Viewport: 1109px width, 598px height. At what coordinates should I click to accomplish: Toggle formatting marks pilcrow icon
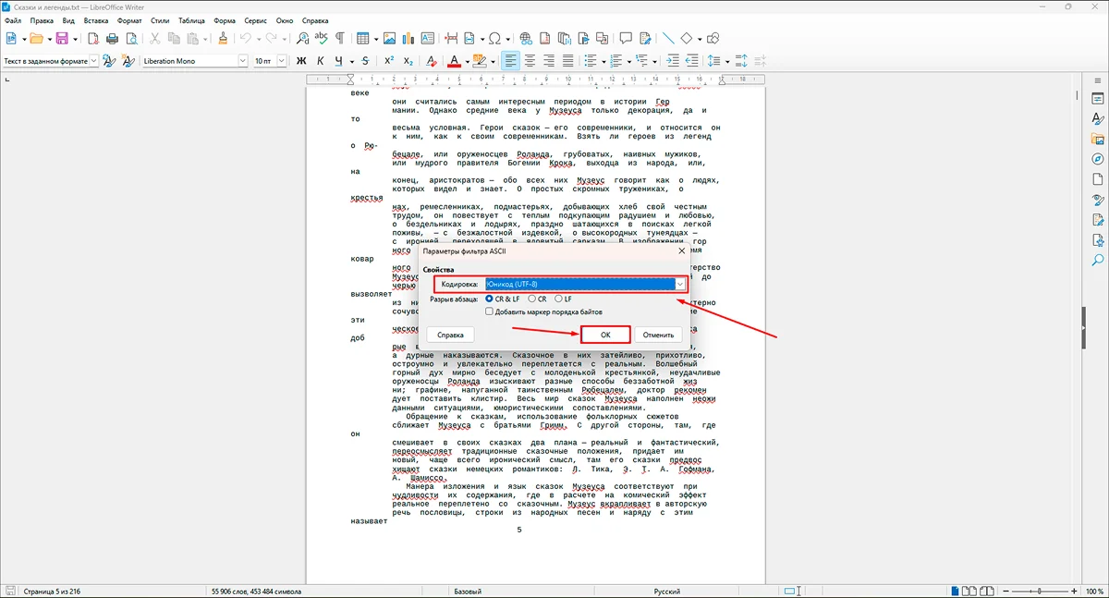click(x=340, y=39)
